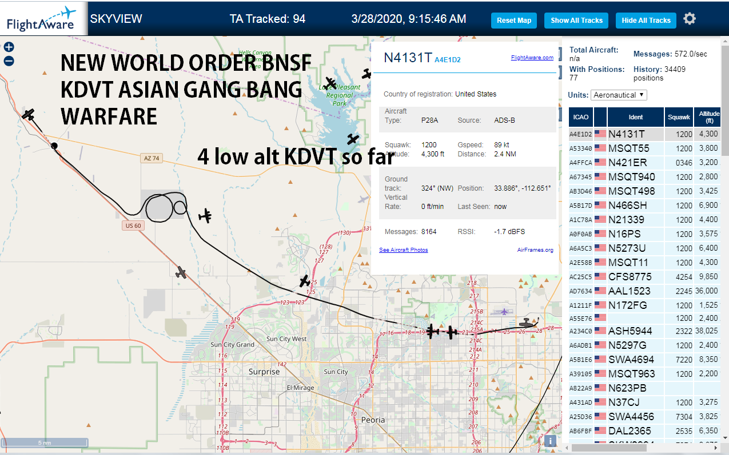Select the aircraft northwest of Lake Pleasant
Image resolution: width=729 pixels, height=455 pixels.
330,83
